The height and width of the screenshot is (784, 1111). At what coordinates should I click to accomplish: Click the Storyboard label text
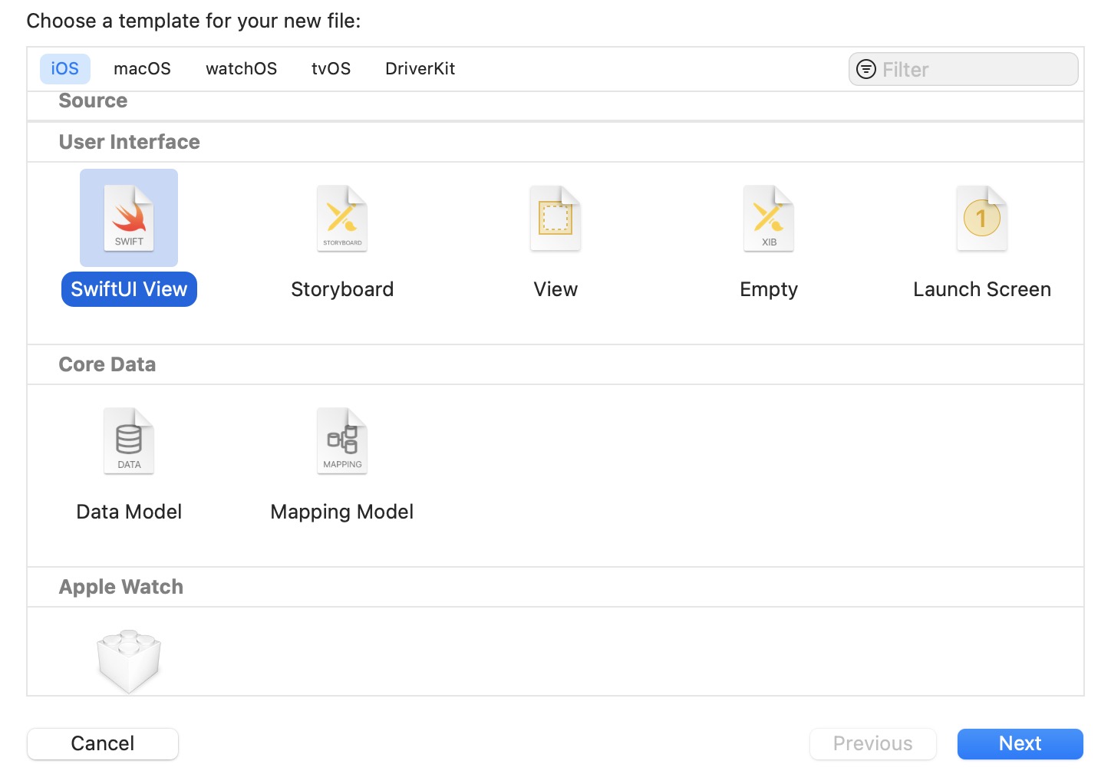342,289
